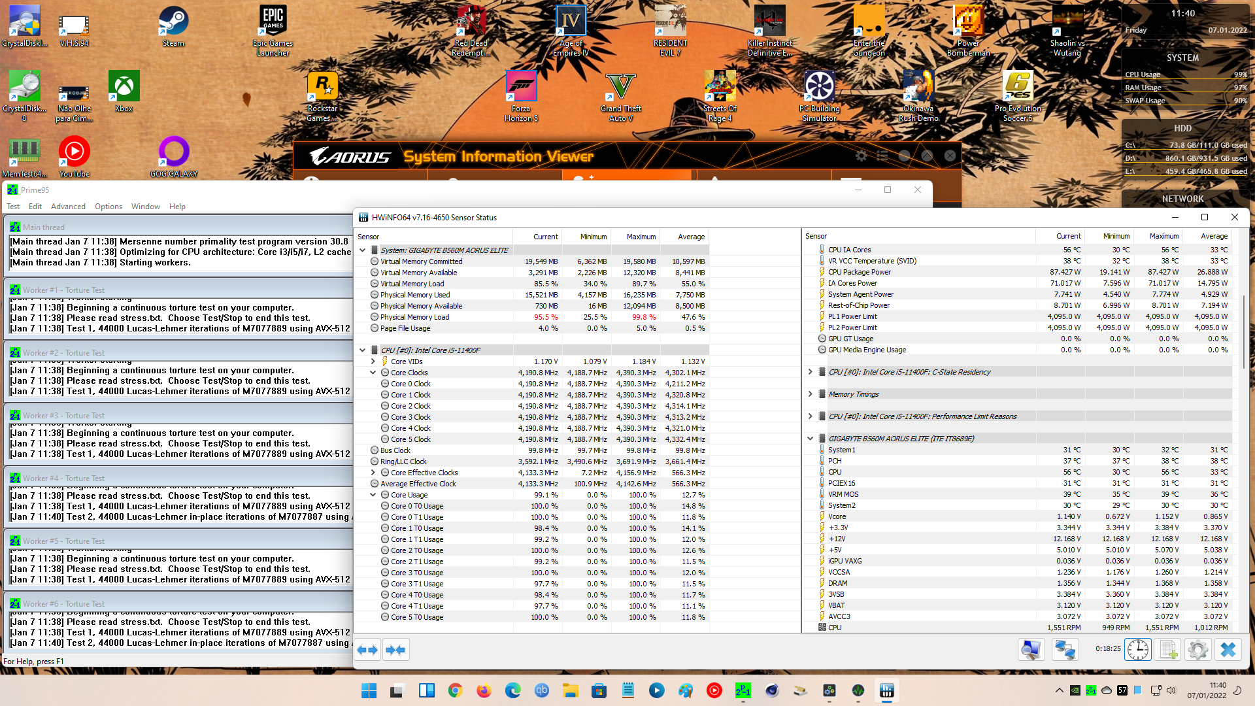Expand Performance Limit Reasons group
This screenshot has height=706, width=1255.
(811, 416)
